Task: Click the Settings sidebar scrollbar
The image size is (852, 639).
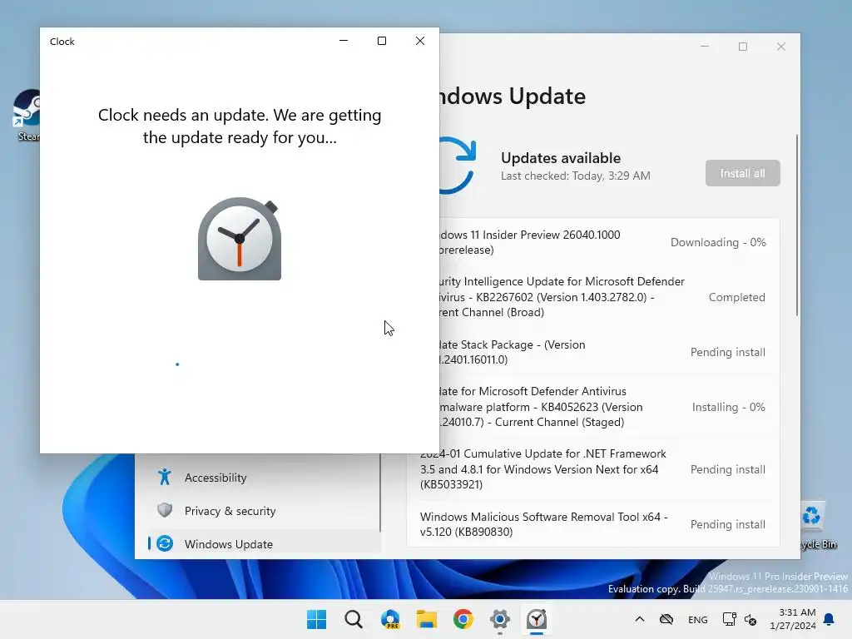Action: point(380,493)
